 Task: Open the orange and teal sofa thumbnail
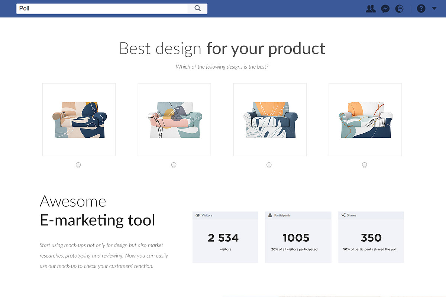(365, 120)
